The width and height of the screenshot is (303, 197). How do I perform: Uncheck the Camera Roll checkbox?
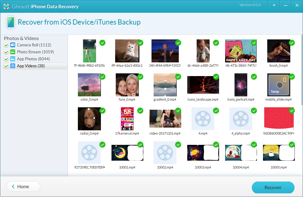click(6, 45)
